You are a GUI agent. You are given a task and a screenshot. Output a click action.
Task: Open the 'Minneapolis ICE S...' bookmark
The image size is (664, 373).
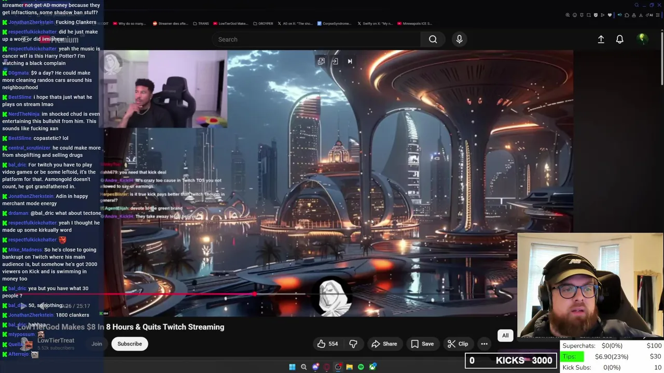(414, 23)
